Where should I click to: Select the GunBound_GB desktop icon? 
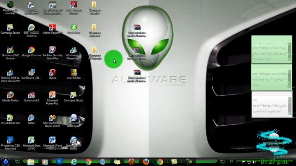[31, 74]
